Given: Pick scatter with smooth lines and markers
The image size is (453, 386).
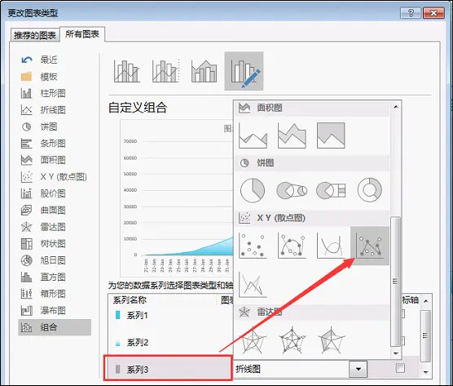Looking at the screenshot, I should [x=292, y=246].
